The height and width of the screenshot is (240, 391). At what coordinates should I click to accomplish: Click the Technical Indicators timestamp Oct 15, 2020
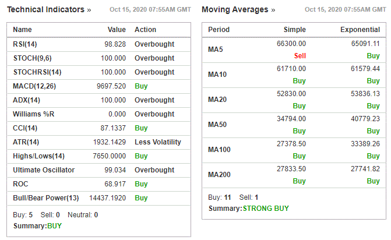pos(150,9)
